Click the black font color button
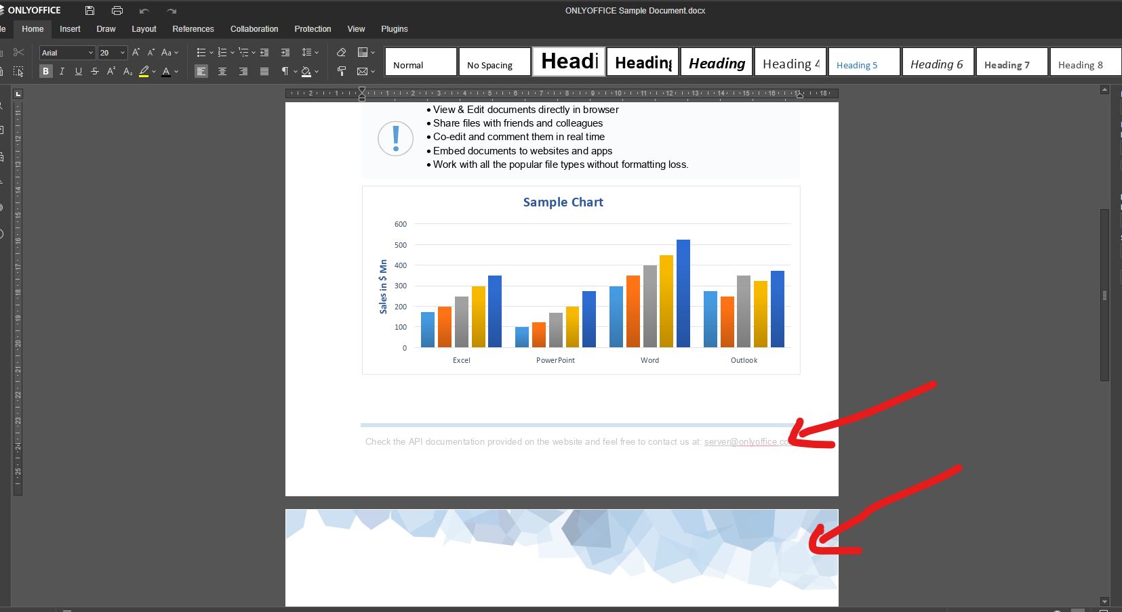This screenshot has width=1122, height=612. (x=166, y=71)
